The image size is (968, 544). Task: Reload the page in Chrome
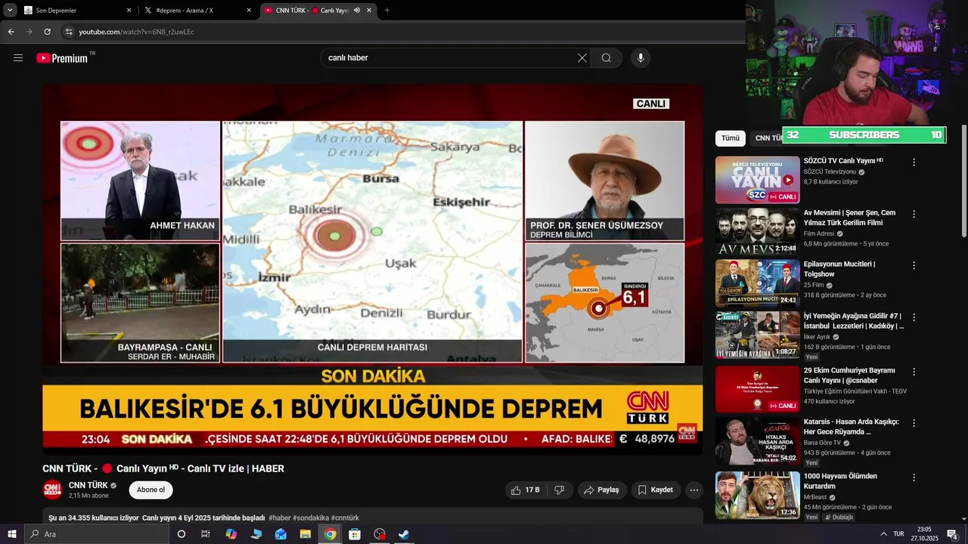47,32
